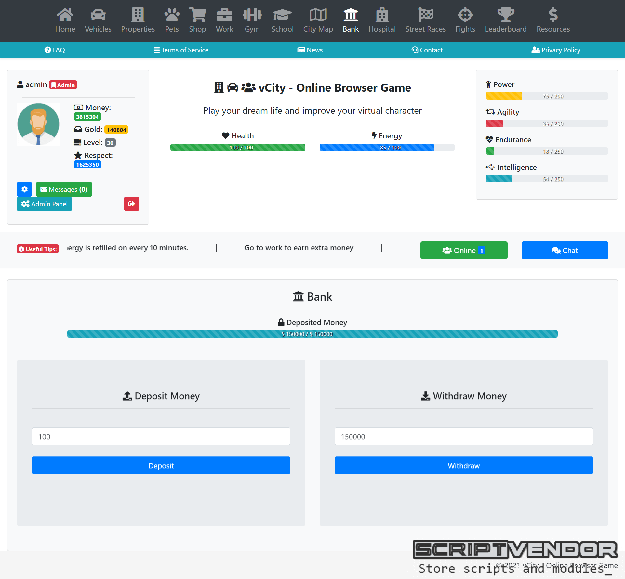The height and width of the screenshot is (579, 625).
Task: Open Pets paw icon
Action: click(x=172, y=15)
